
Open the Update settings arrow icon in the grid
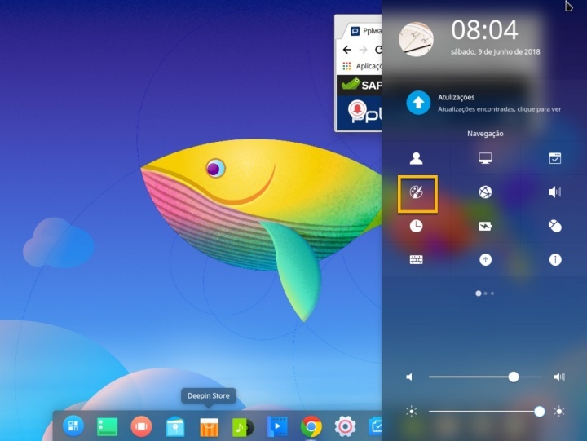[485, 260]
